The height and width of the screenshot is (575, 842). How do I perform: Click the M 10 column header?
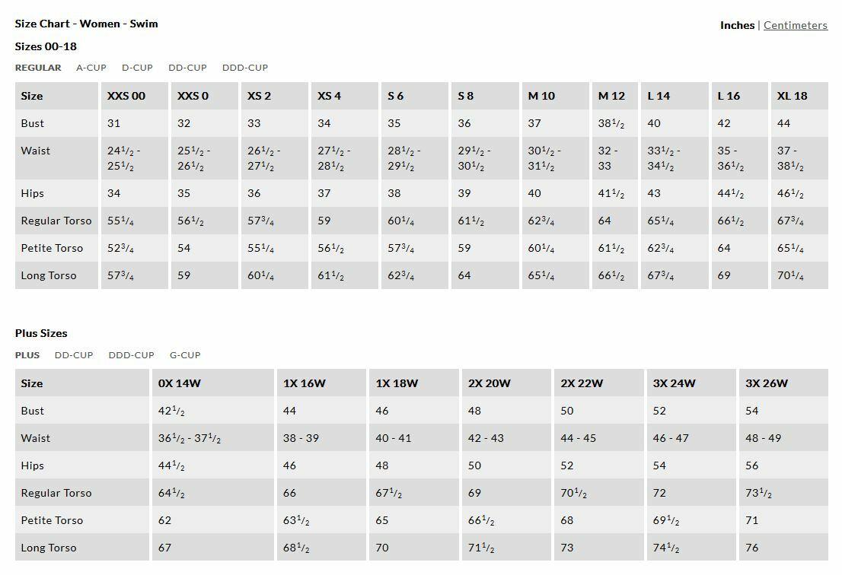click(x=541, y=96)
